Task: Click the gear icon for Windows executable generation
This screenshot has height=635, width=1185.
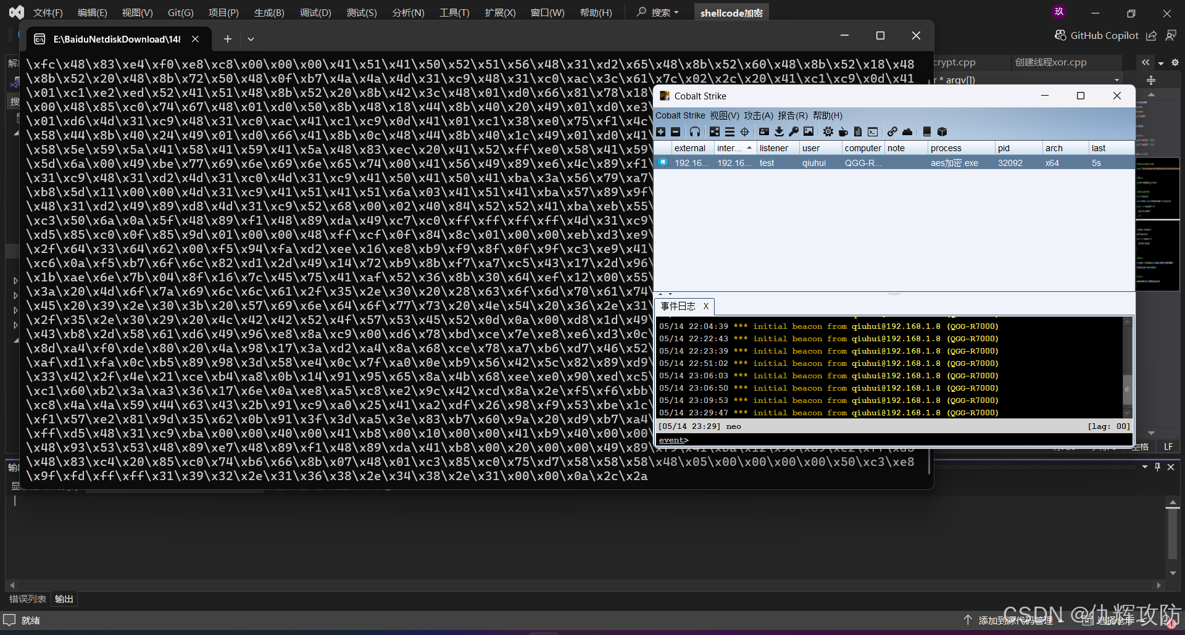Action: point(828,131)
